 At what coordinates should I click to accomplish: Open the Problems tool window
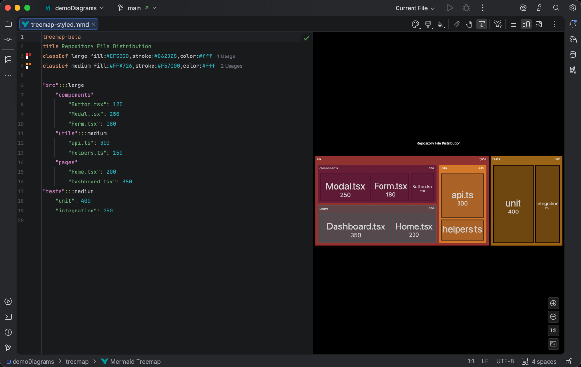tap(8, 332)
